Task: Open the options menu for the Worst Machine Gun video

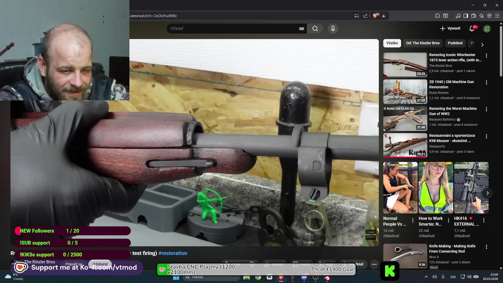Action: pos(486,109)
